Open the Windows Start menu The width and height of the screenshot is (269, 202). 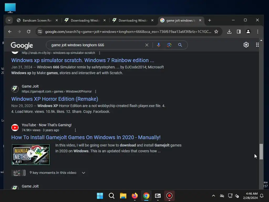(100, 196)
